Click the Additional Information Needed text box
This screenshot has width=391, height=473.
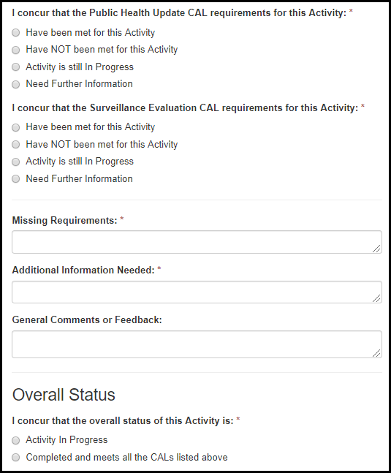click(197, 292)
